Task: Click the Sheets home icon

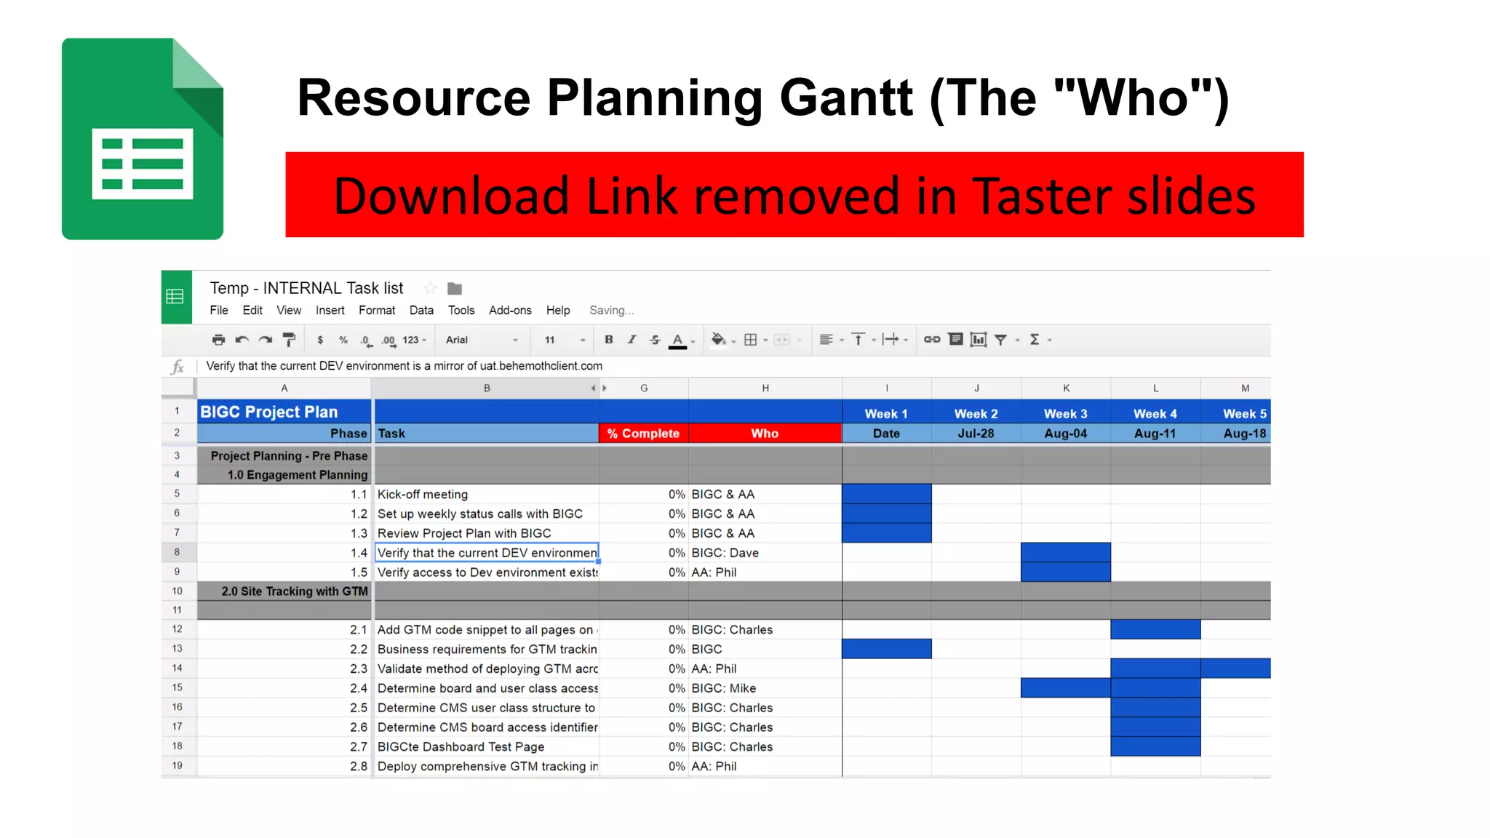Action: point(176,297)
